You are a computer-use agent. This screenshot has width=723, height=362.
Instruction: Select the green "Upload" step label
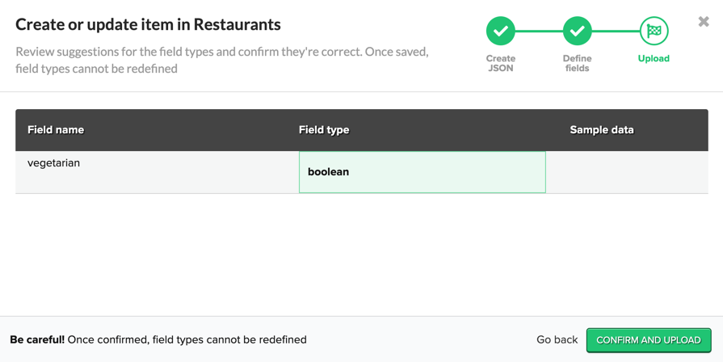(654, 58)
